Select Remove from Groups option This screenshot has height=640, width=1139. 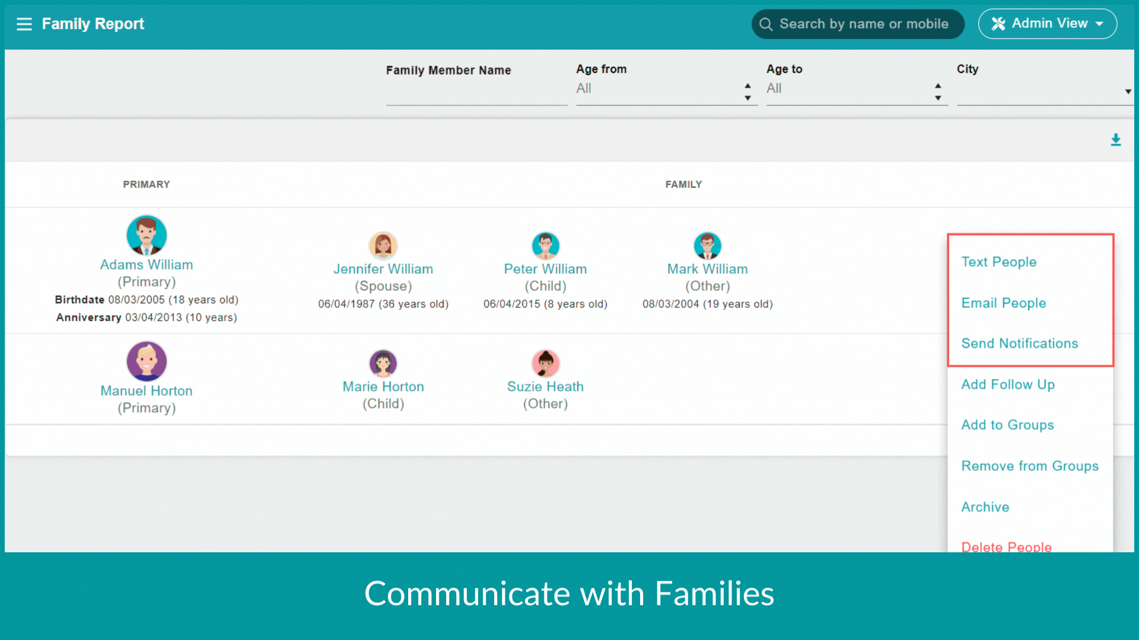tap(1030, 466)
